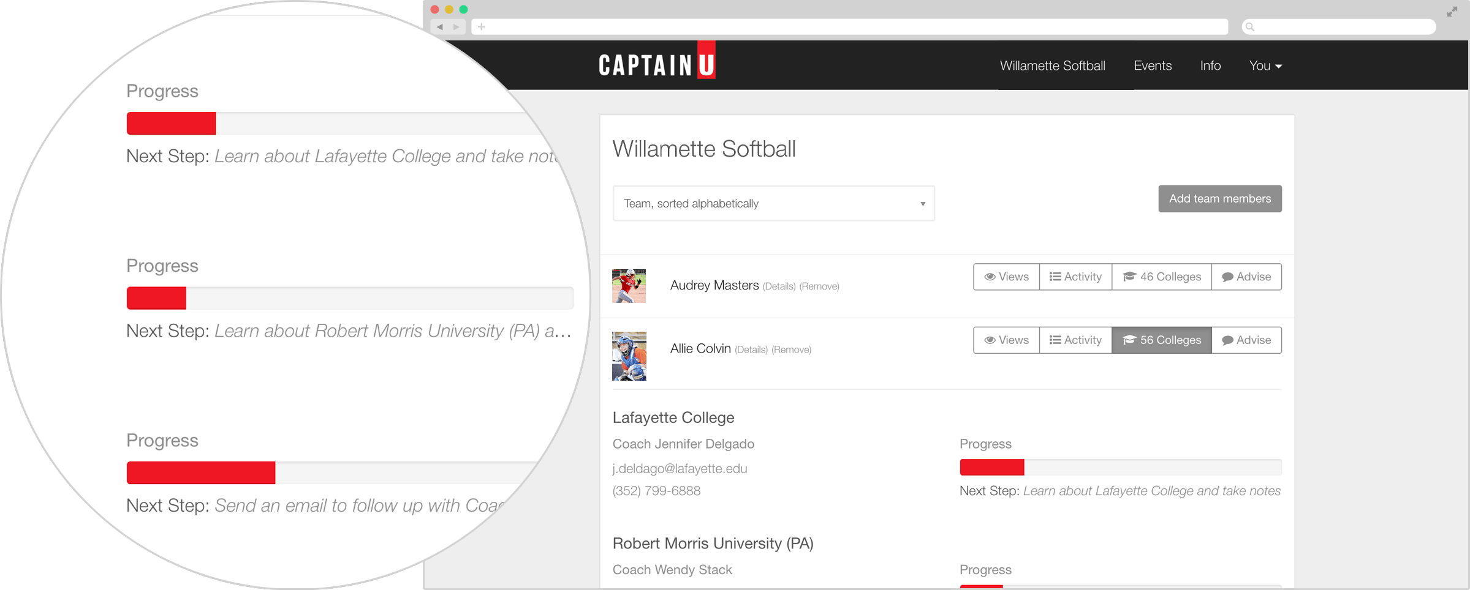The image size is (1470, 590).
Task: Expand the You dropdown menu
Action: click(1265, 65)
